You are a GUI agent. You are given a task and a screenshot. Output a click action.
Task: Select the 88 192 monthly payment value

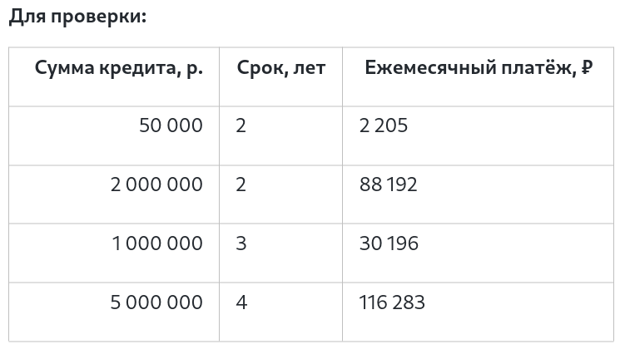(x=388, y=184)
